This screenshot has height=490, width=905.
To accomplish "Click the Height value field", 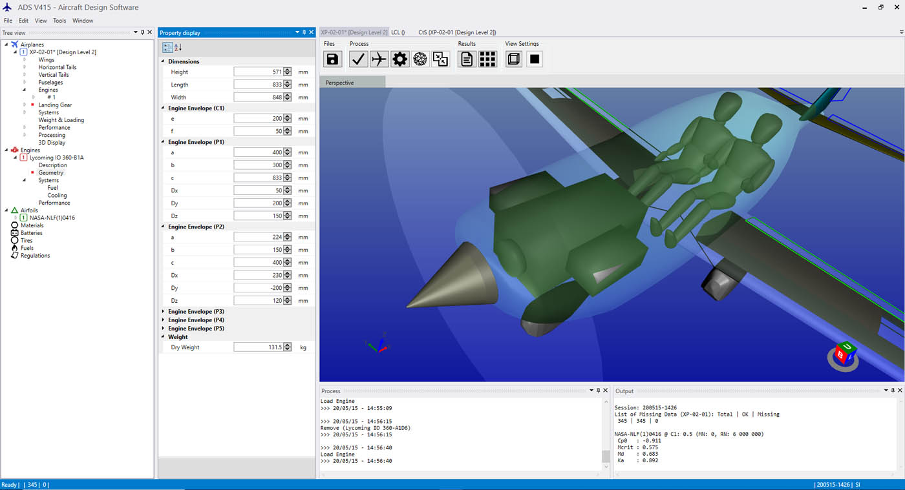I will [259, 72].
